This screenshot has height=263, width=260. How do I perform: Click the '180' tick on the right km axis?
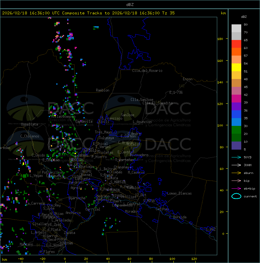click(x=220, y=39)
